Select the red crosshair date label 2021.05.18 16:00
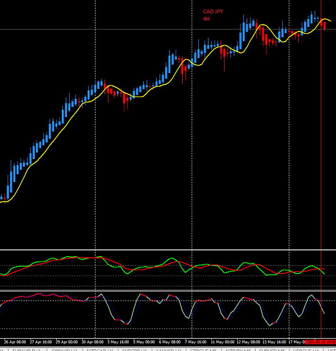 pos(320,342)
